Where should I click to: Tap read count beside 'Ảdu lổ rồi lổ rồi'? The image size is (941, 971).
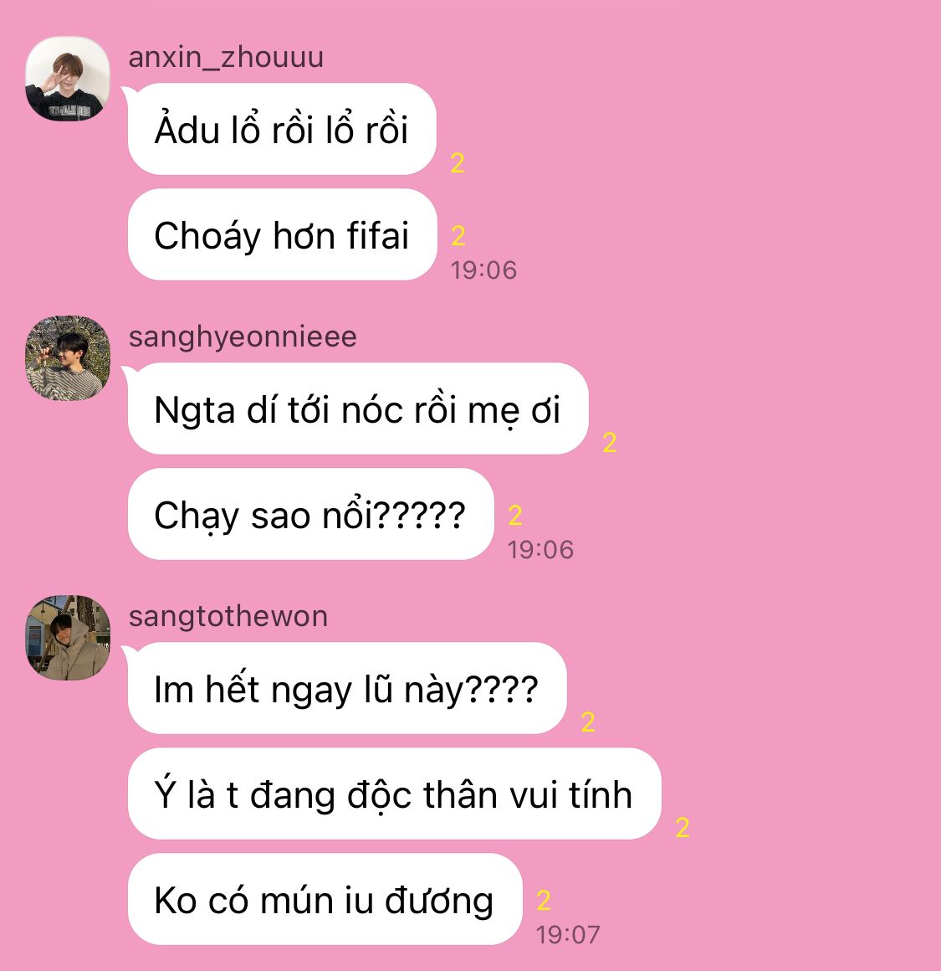pos(458,163)
